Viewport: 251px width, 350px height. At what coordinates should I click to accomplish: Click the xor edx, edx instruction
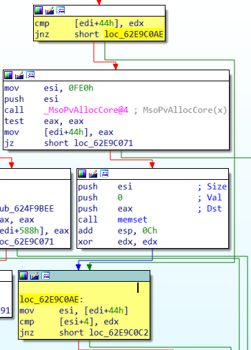[x=118, y=242]
